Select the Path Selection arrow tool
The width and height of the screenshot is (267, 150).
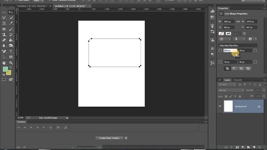[4, 57]
